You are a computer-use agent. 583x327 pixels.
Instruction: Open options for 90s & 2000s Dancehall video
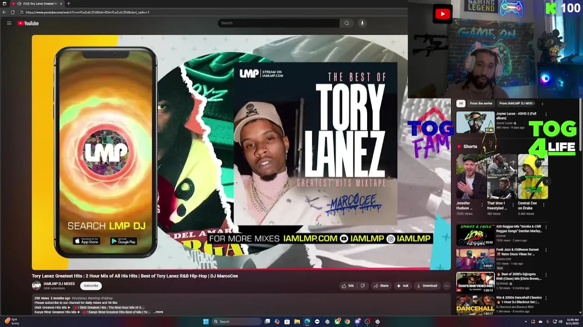(x=546, y=298)
